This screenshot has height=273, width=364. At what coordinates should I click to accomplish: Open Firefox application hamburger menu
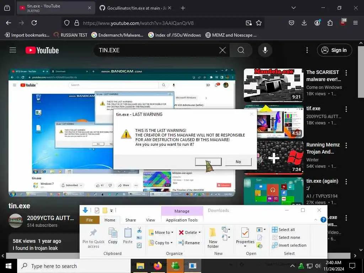(355, 23)
